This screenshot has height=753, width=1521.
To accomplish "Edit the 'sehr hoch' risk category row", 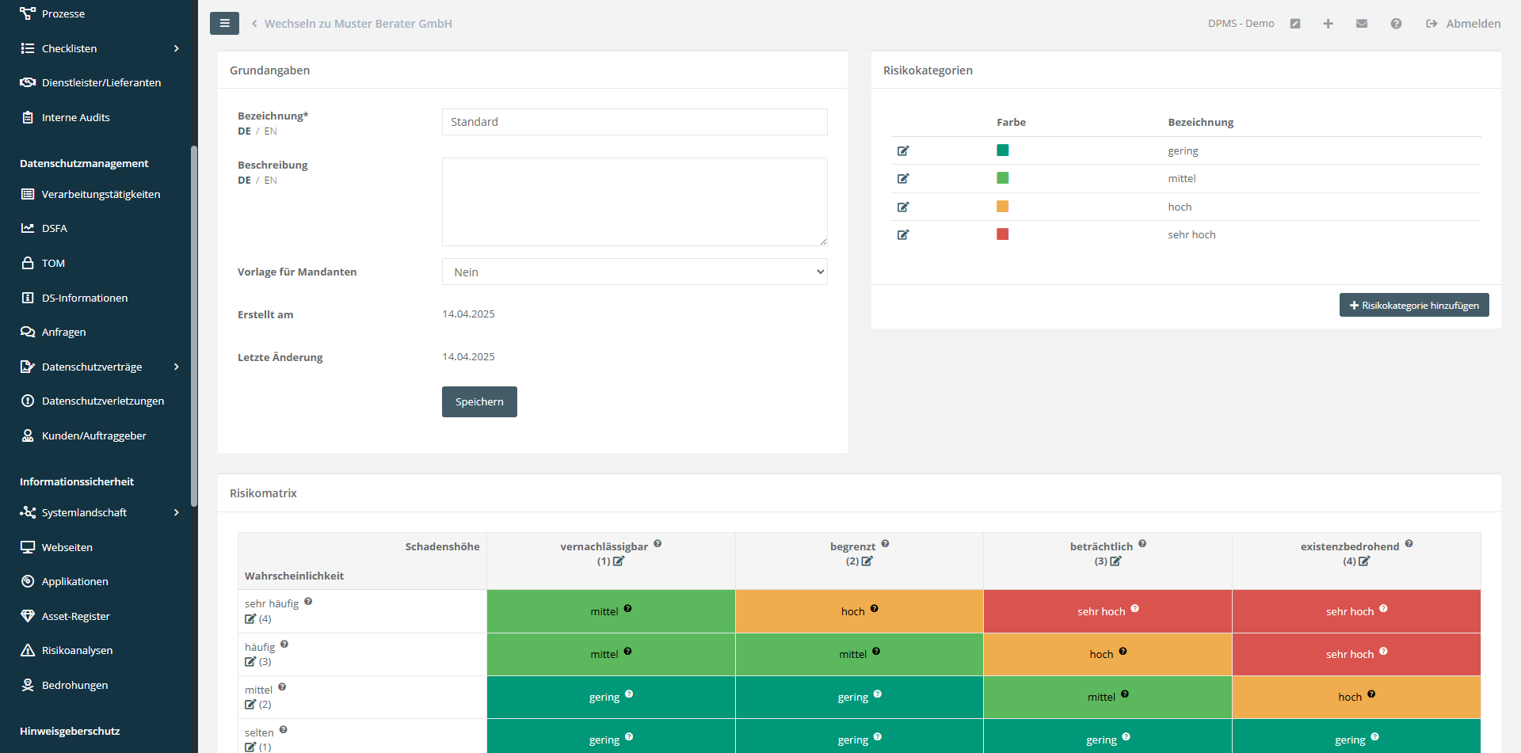I will [x=903, y=235].
